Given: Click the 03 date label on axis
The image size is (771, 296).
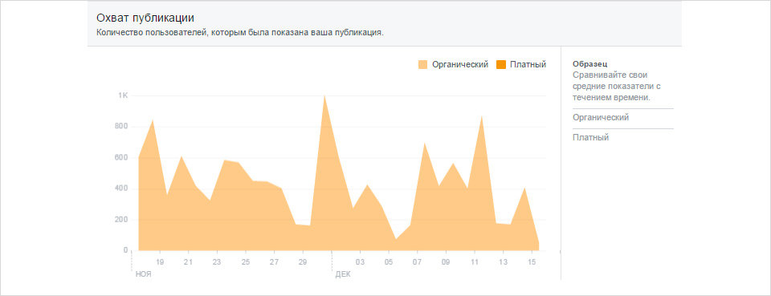Looking at the screenshot, I should tap(361, 262).
